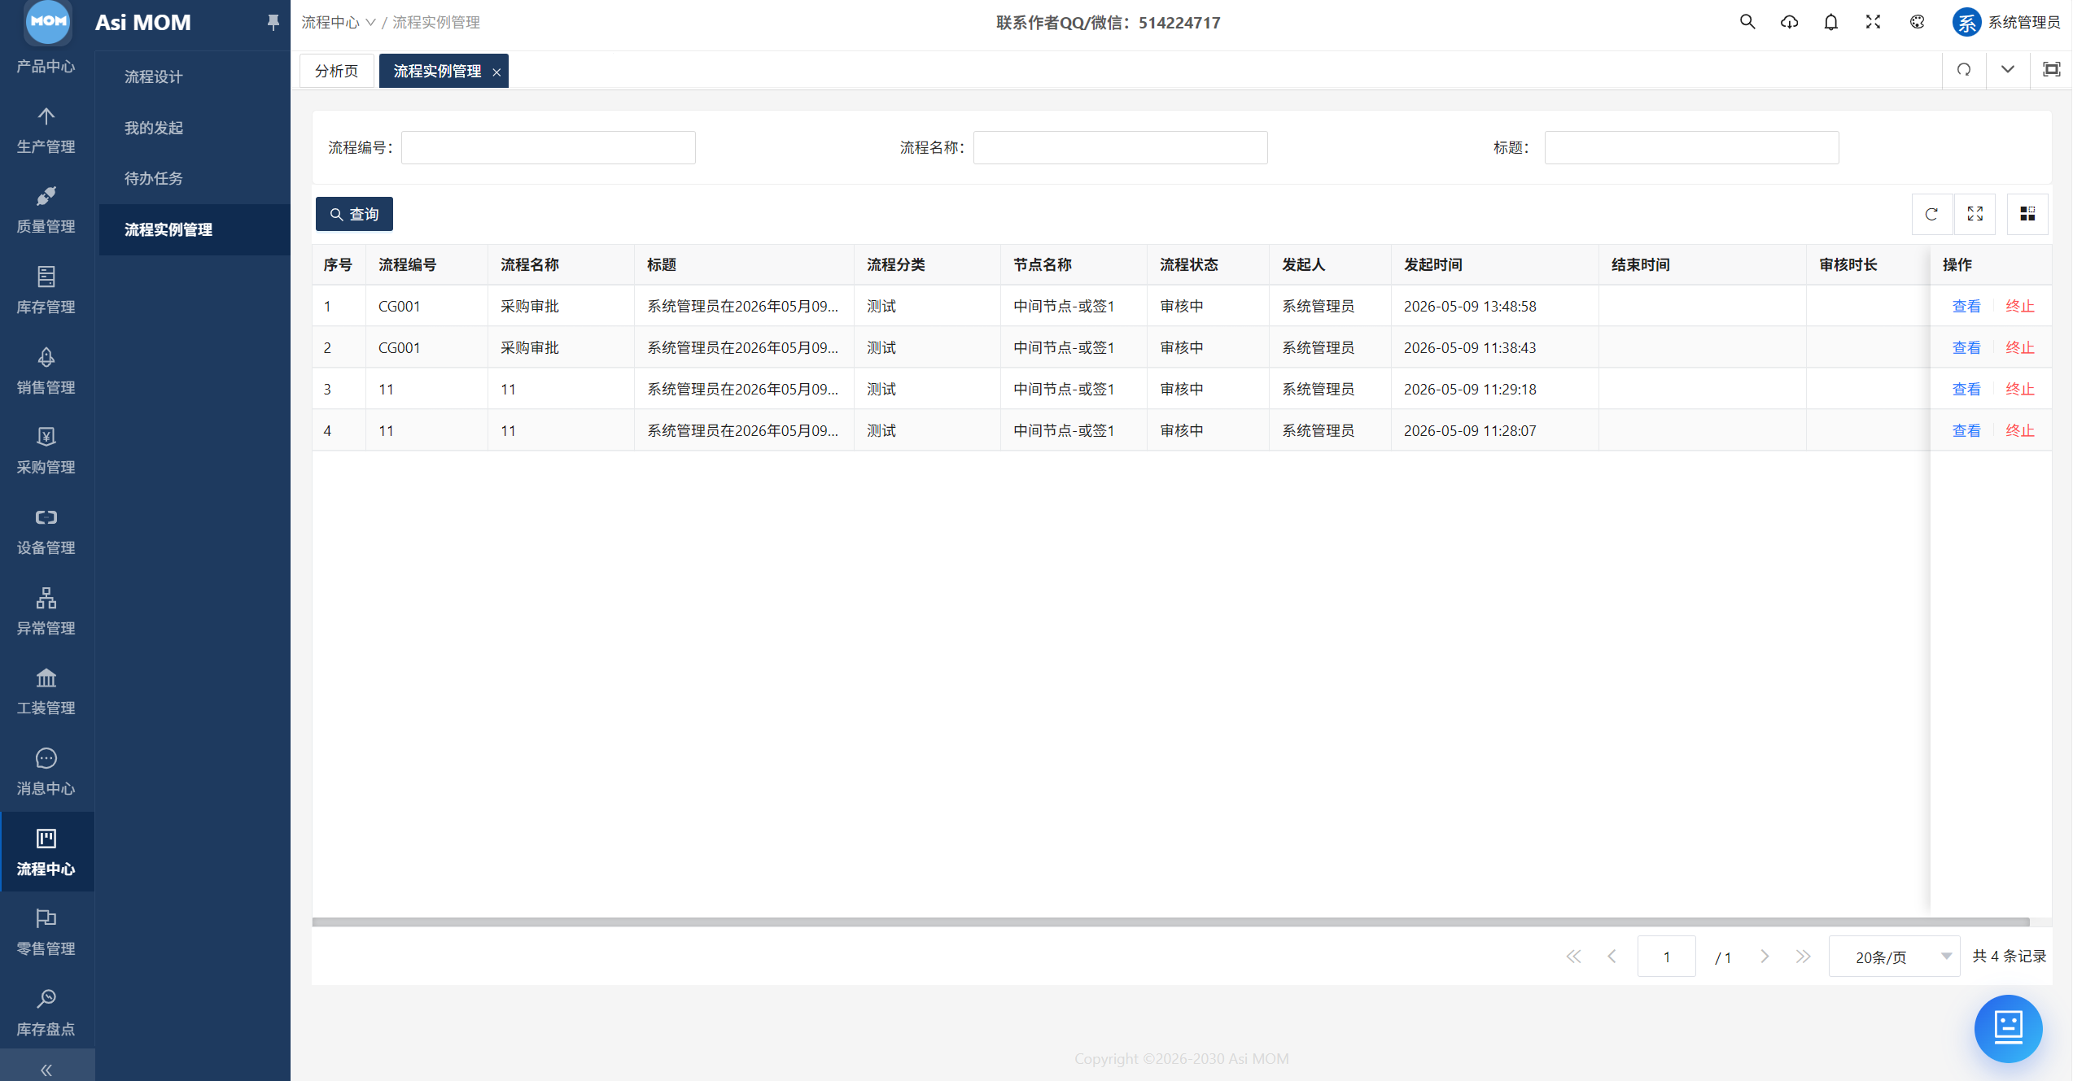The height and width of the screenshot is (1081, 2073).
Task: Click 查看 for row 11:28:07
Action: (1966, 430)
